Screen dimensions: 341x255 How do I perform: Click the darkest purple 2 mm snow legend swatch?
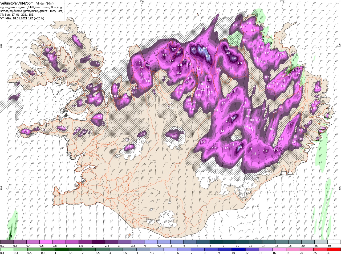[98, 242]
